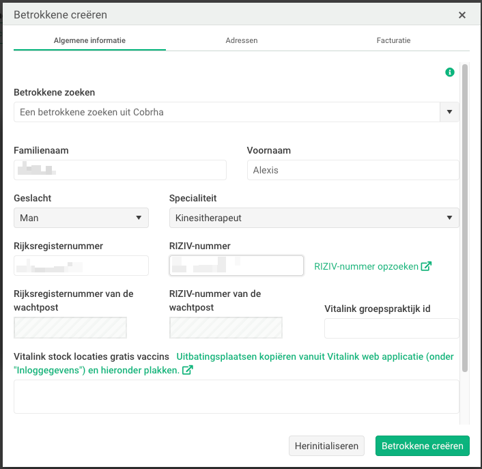Open the RIZIV-nummer opzoeken link
This screenshot has height=469, width=482.
pos(366,266)
